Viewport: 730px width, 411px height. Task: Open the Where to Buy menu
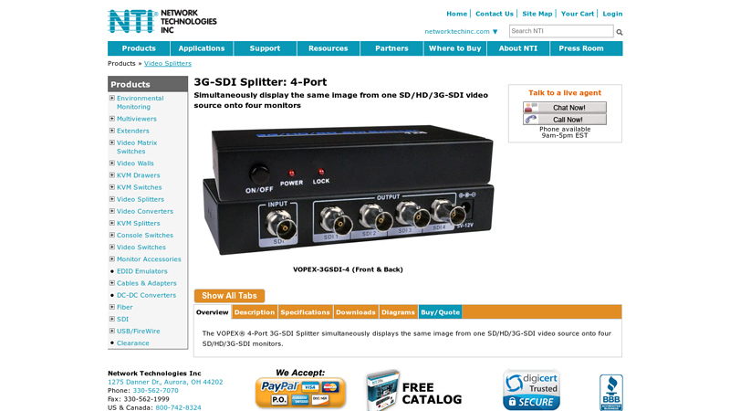coord(454,48)
